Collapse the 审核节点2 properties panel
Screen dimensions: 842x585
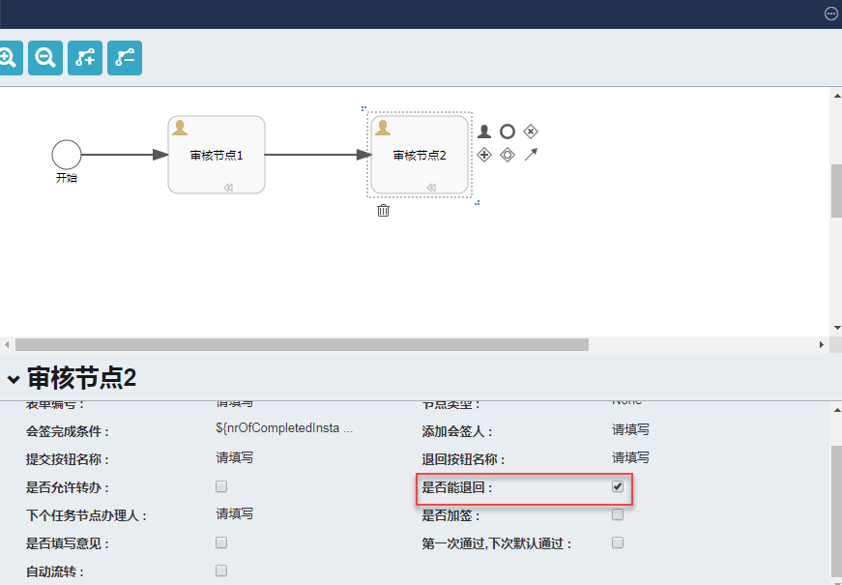tap(13, 378)
